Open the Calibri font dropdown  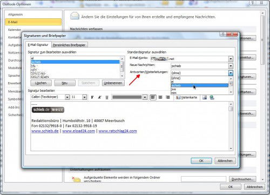[x=67, y=97]
